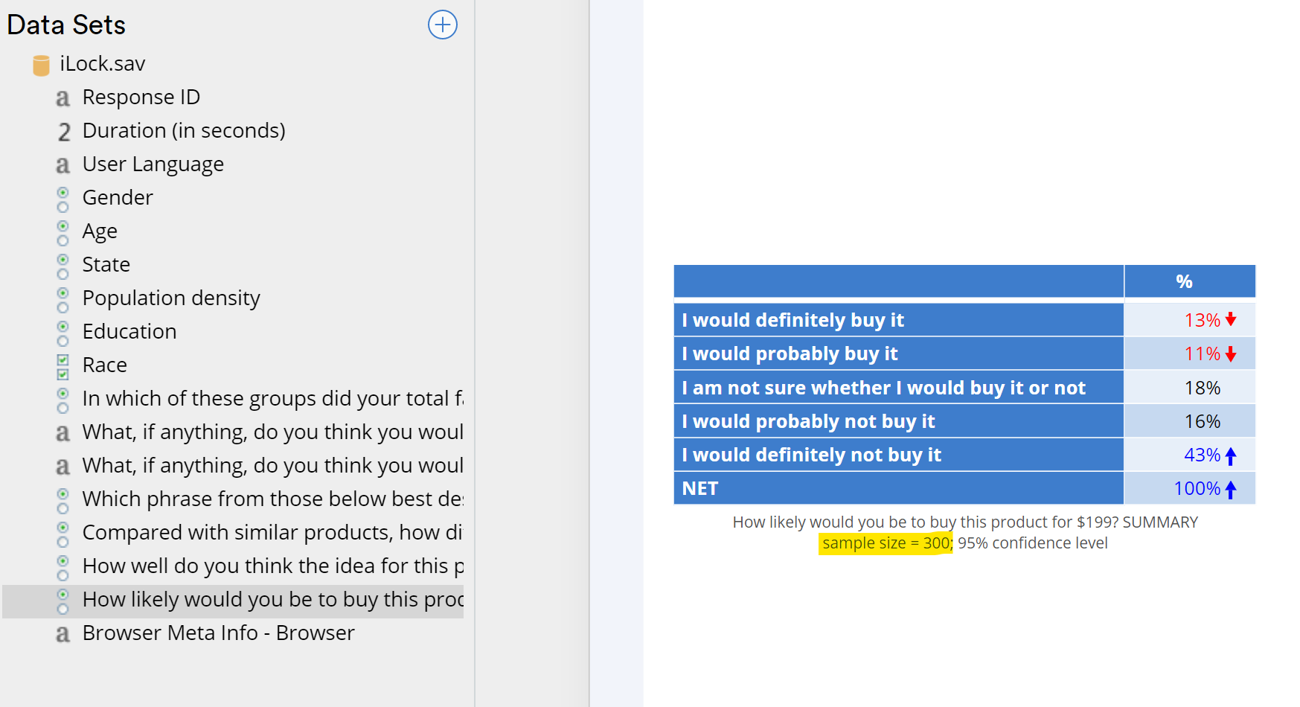Select the Education variable
The width and height of the screenshot is (1300, 707).
coord(129,331)
